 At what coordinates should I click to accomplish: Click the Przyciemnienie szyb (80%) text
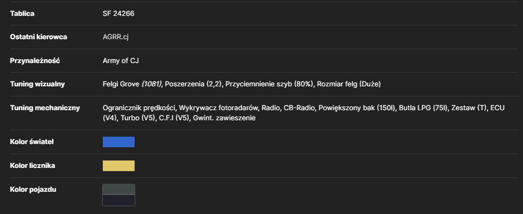pyautogui.click(x=269, y=84)
